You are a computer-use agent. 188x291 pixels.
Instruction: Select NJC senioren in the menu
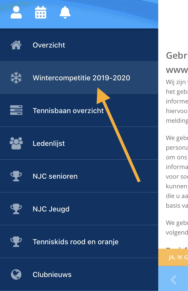coord(79,176)
